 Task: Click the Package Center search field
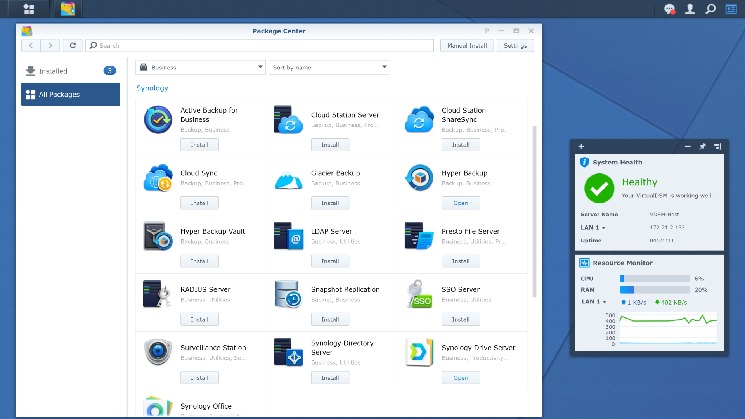tap(261, 45)
